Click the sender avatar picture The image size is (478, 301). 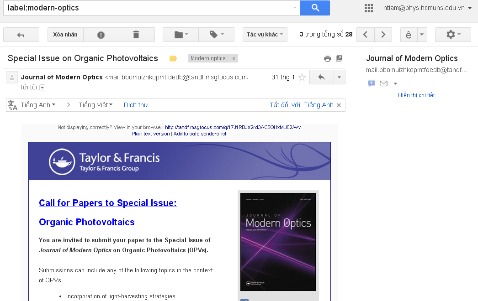[12, 78]
